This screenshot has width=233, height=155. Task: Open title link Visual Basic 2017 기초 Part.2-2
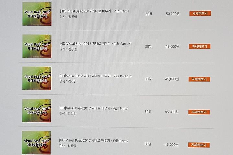pos(95,76)
